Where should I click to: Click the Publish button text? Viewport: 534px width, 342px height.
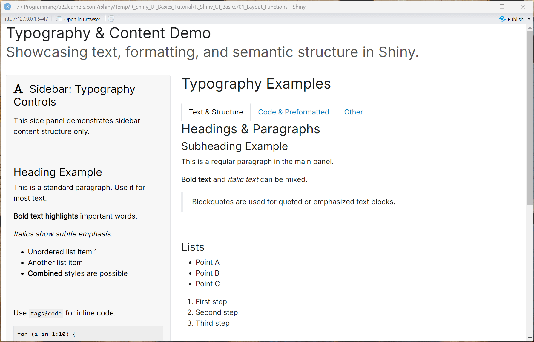(515, 19)
